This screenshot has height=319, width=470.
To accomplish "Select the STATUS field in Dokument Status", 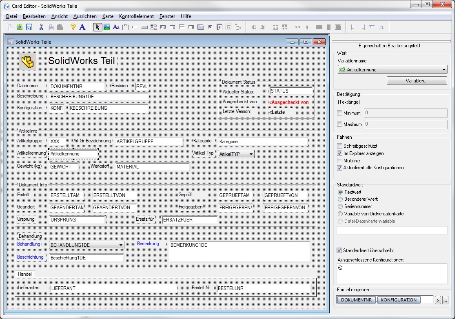I will coord(291,91).
